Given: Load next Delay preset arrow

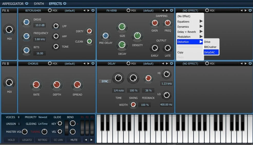Looking at the screenshot, I should 167,64.
